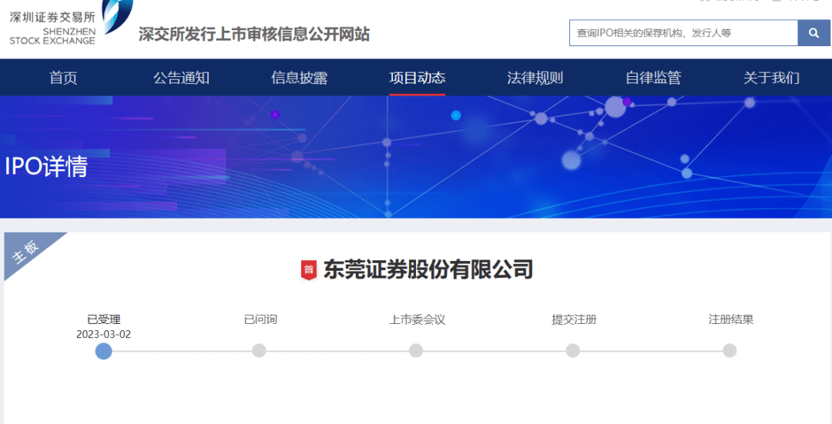Click the 提交注册 step dot
This screenshot has height=424, width=832.
(573, 351)
